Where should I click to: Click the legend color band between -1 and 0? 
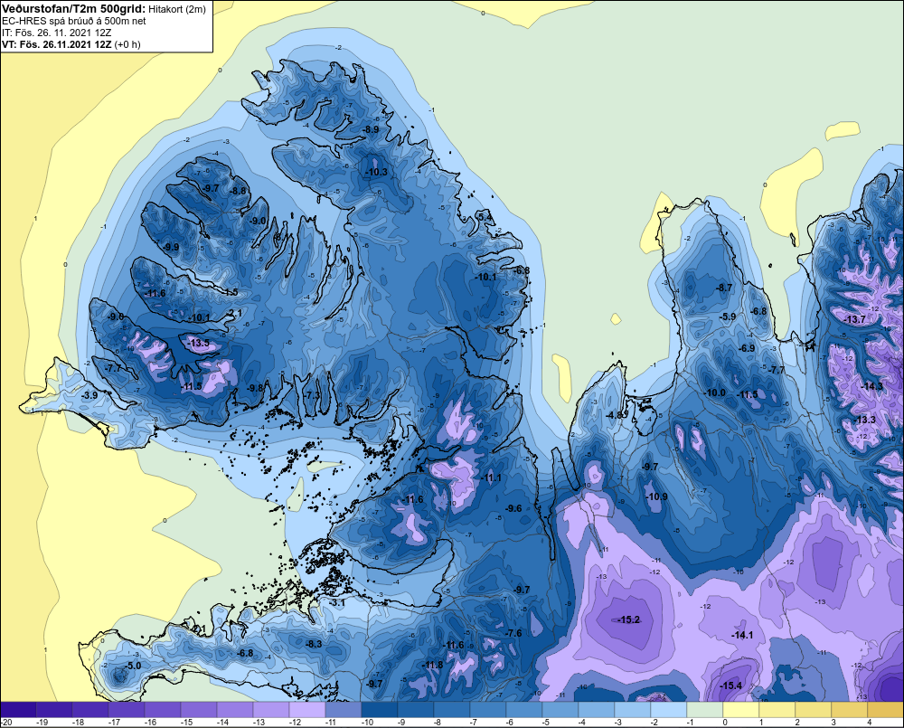[704, 709]
